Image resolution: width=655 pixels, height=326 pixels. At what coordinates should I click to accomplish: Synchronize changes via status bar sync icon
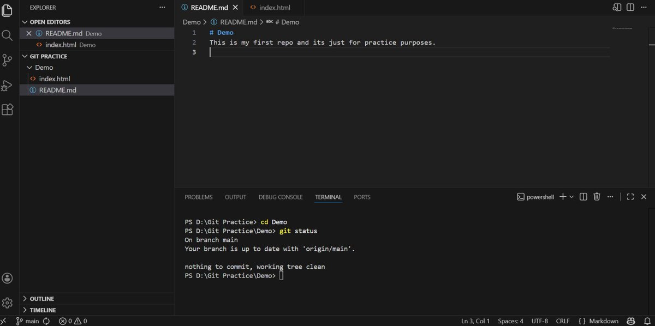click(x=46, y=321)
